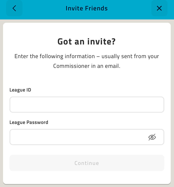
Task: Click the "Enter the following information" text line
Action: coord(55,56)
